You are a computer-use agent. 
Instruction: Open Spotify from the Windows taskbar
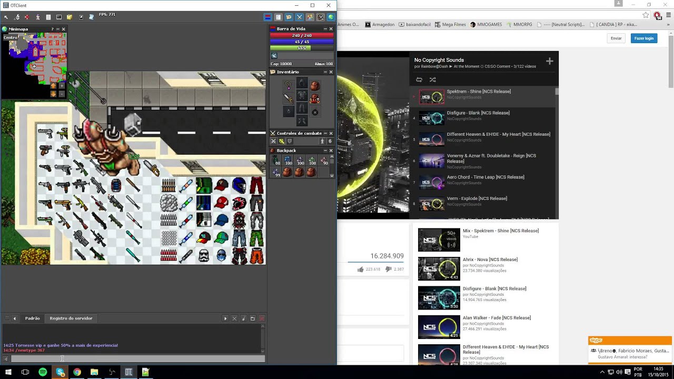coord(43,372)
